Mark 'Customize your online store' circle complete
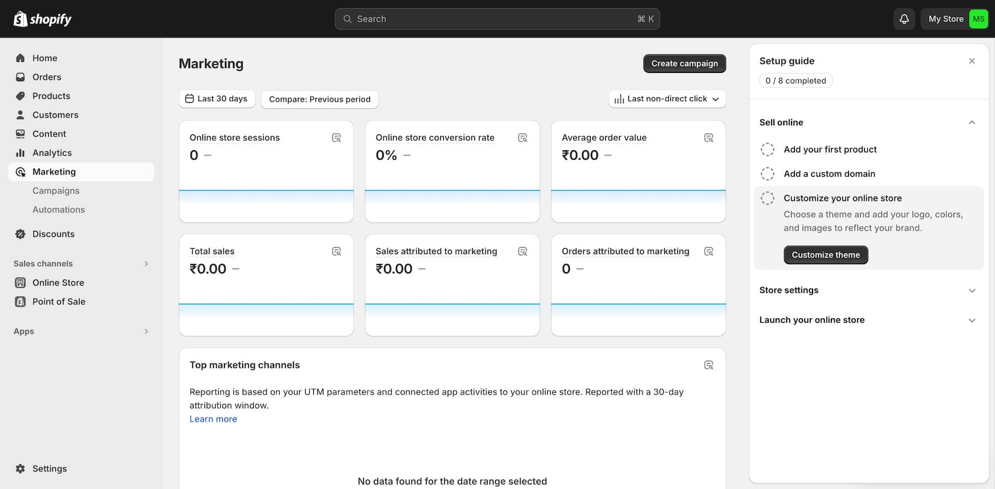Screen dimensions: 995x489 [767, 198]
